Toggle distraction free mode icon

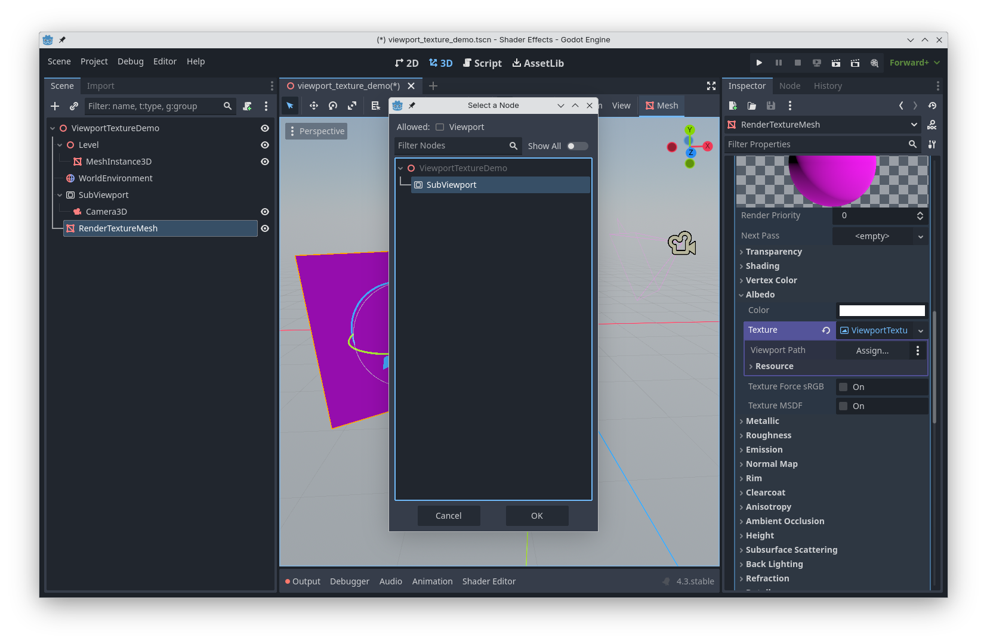point(711,86)
